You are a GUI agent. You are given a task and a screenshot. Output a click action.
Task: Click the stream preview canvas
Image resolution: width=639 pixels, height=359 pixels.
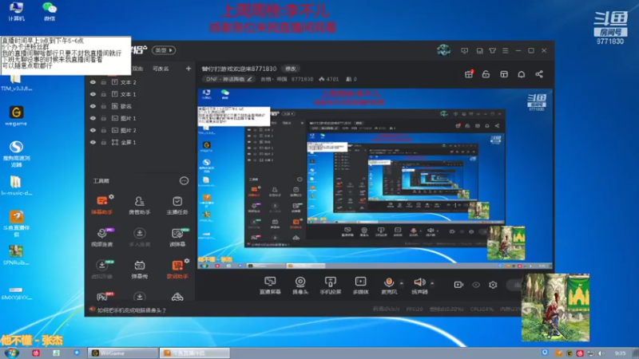375,179
